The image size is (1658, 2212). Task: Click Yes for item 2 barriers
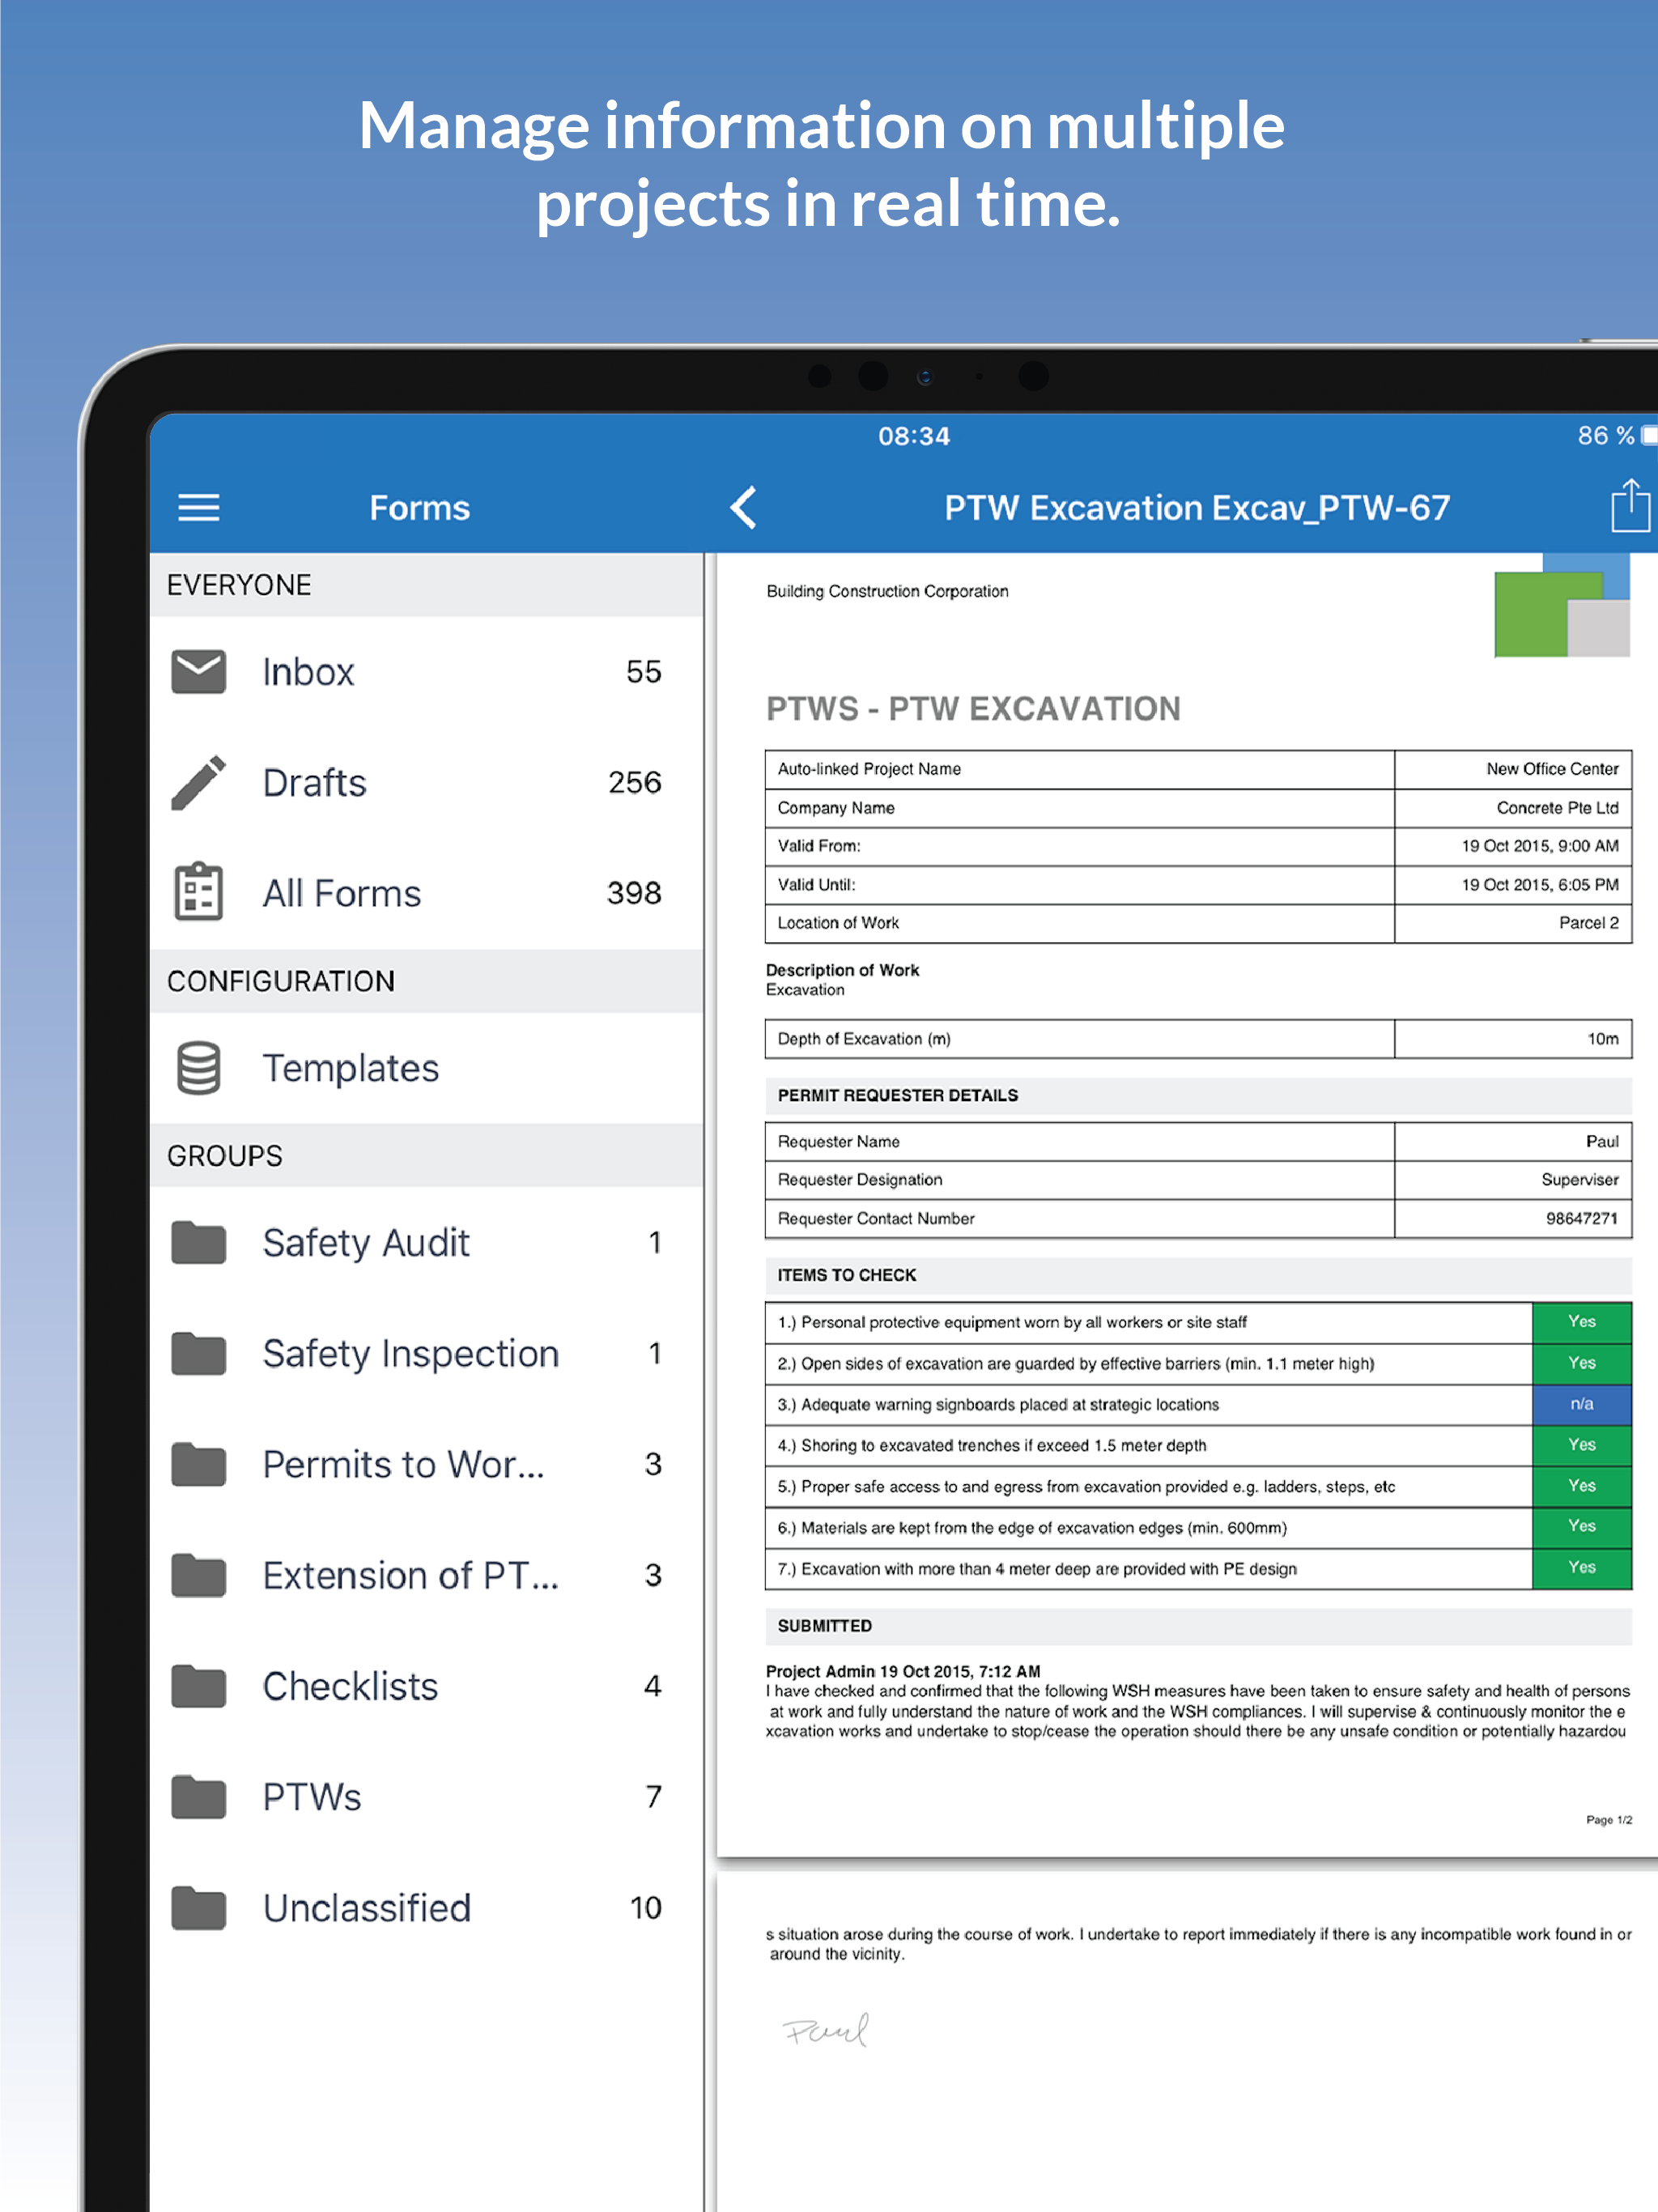[1581, 1363]
